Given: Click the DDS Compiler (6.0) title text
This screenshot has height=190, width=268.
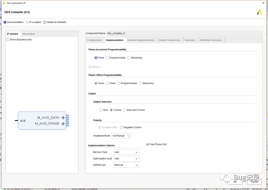Looking at the screenshot, I should [17, 12].
